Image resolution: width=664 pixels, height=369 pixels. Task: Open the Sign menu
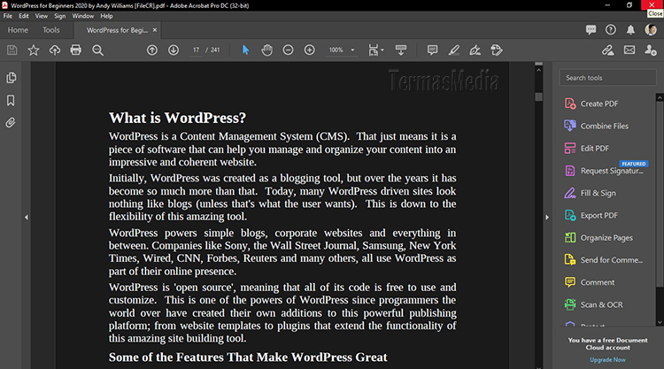pyautogui.click(x=60, y=16)
